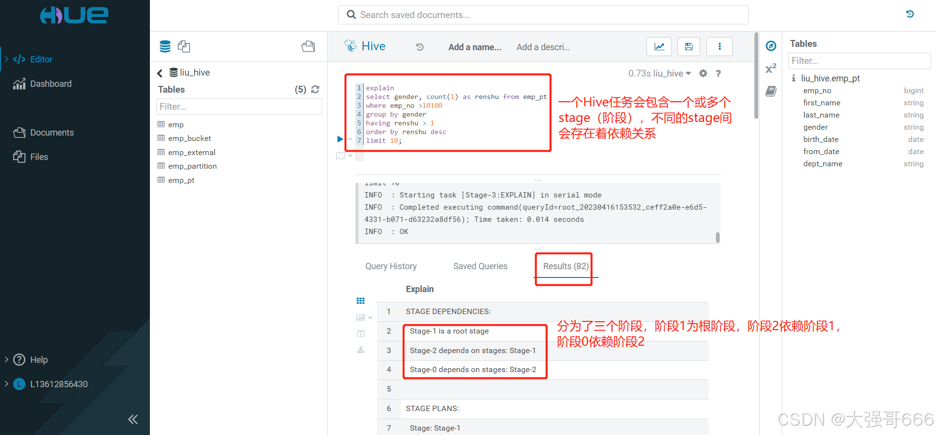The image size is (936, 435).
Task: Click the Hive editor type icon
Action: pos(350,46)
